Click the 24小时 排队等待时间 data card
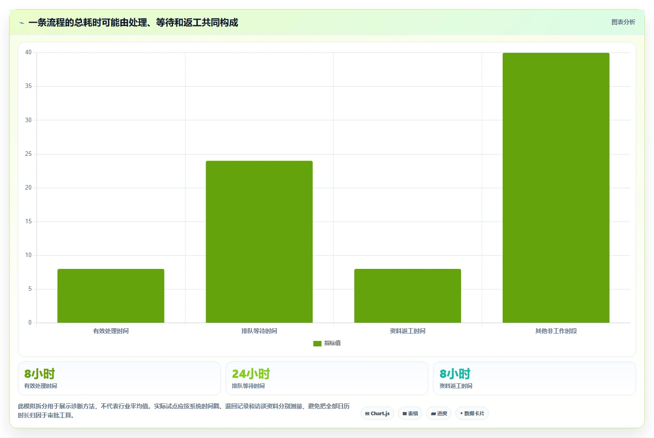654x438 pixels. (x=327, y=378)
